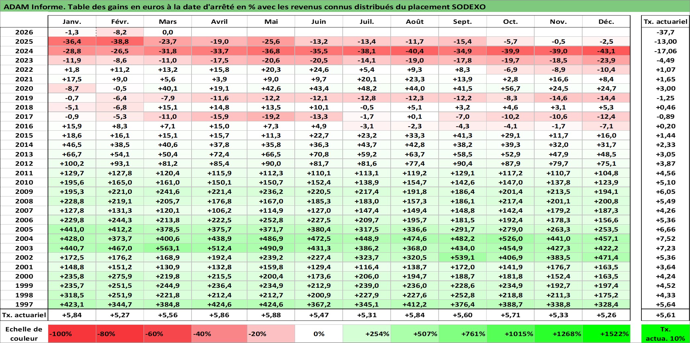Click the +5,31 Tx. actuariel for Juil.
The image size is (690, 343).
coord(367,315)
